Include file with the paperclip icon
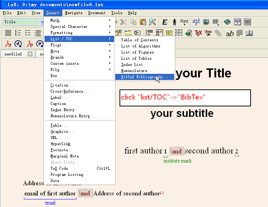This screenshot has height=207, width=268. click(218, 33)
